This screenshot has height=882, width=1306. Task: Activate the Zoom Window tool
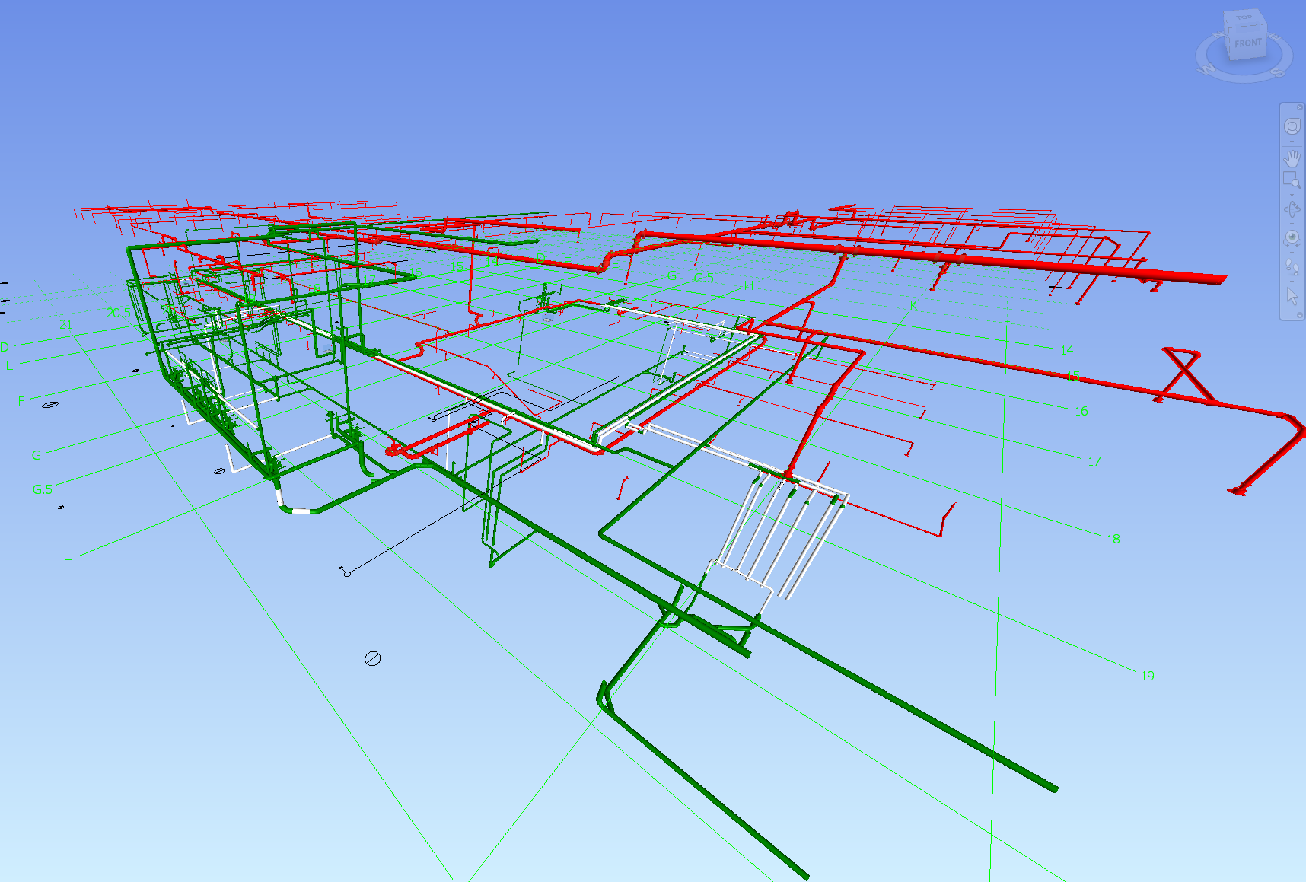1292,180
